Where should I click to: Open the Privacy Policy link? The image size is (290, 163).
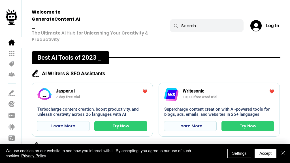click(x=33, y=156)
